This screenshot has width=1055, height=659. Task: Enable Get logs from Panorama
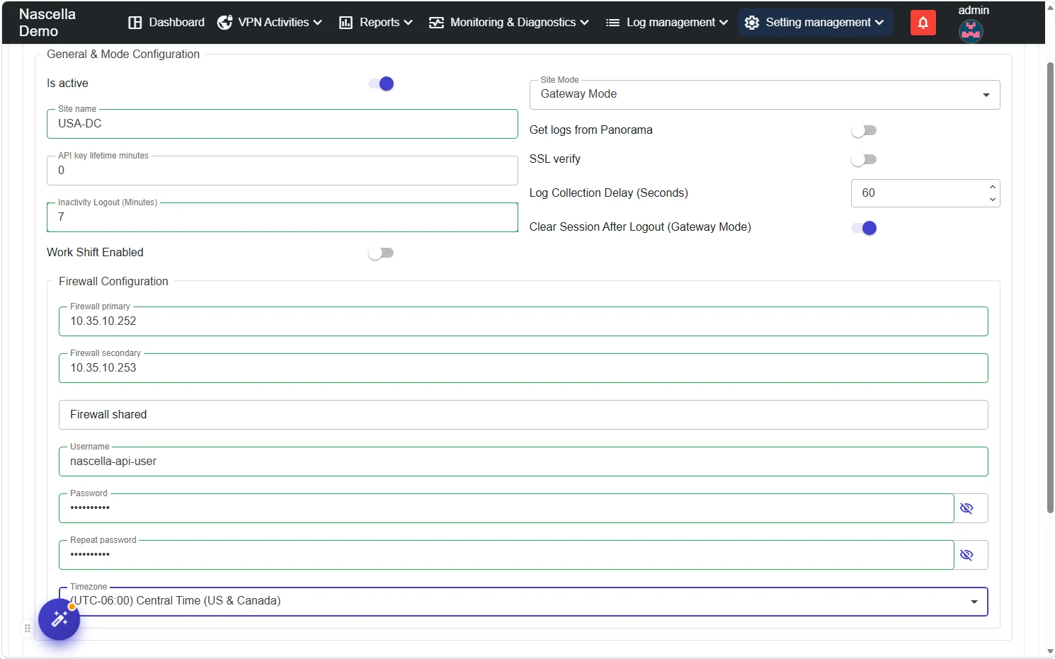864,130
